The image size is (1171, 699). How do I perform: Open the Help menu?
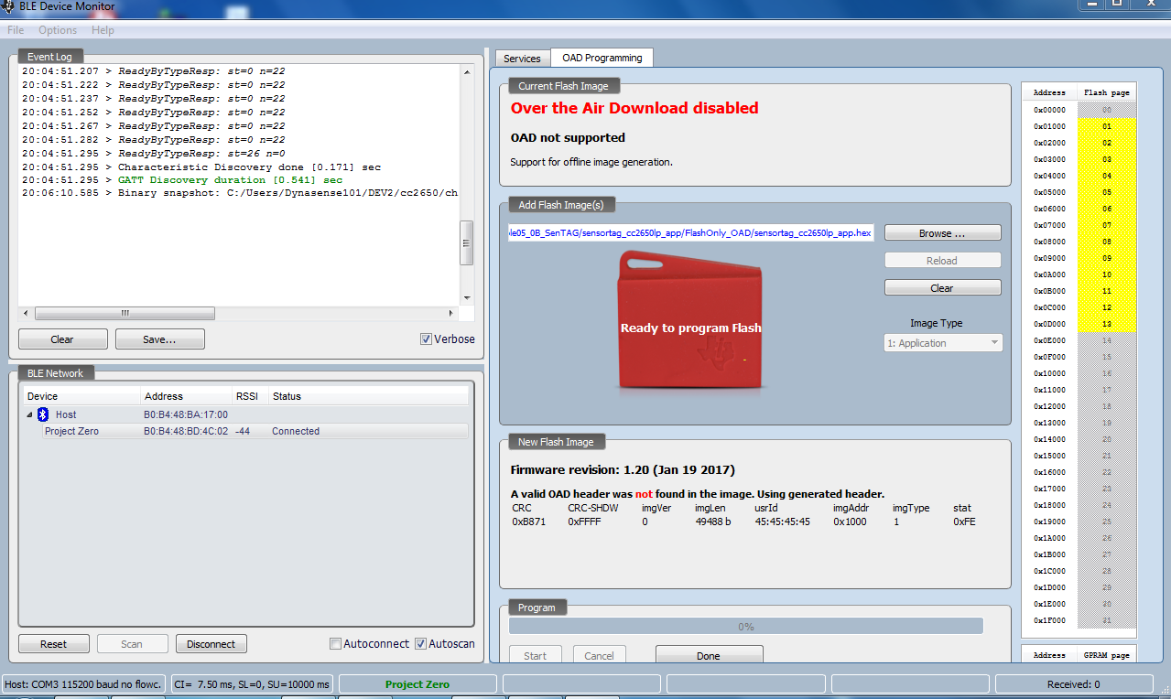coord(103,30)
